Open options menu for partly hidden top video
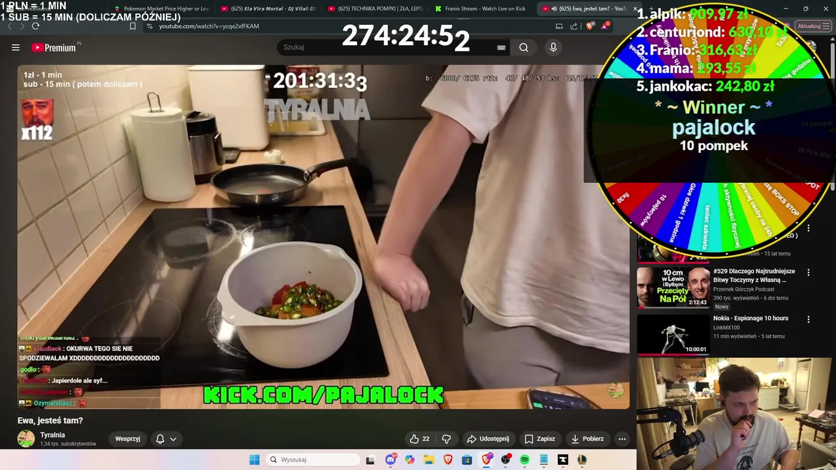 coord(809,228)
